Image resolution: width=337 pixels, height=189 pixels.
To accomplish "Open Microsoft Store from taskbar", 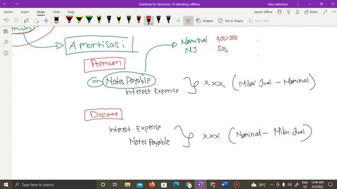I will 164,184.
